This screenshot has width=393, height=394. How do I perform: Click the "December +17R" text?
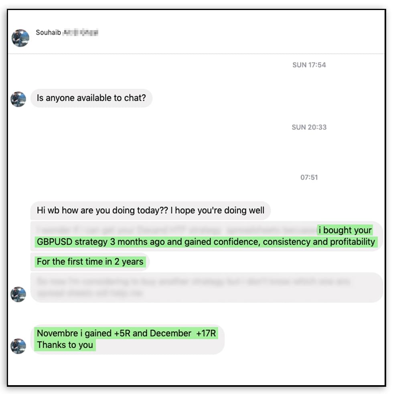point(183,333)
